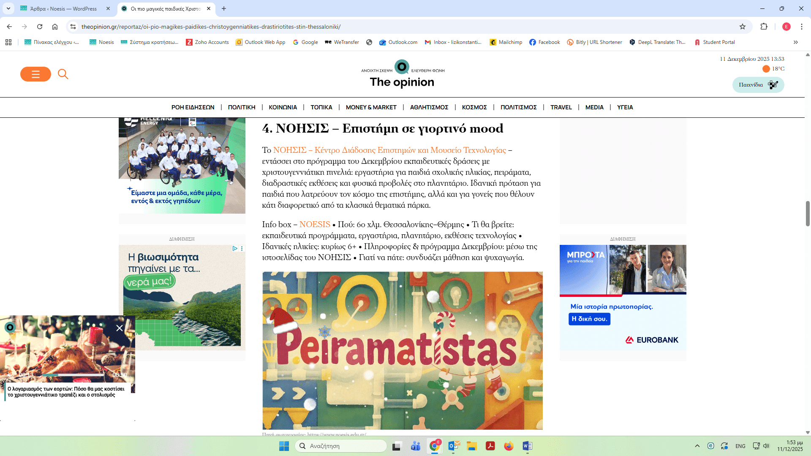Viewport: 811px width, 456px height.
Task: Click the orange search magnifier icon
Action: [63, 74]
